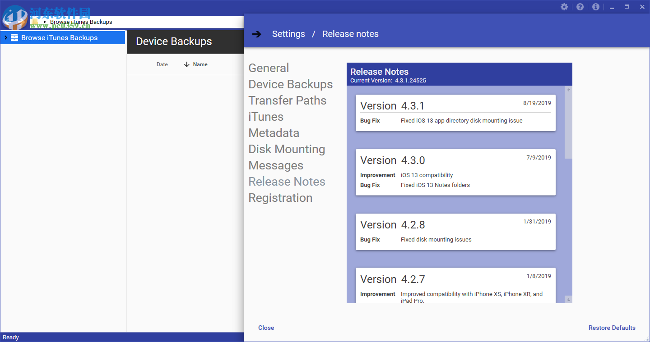Select the Version 4.3.1 release note card
This screenshot has height=342, width=650.
(455, 112)
